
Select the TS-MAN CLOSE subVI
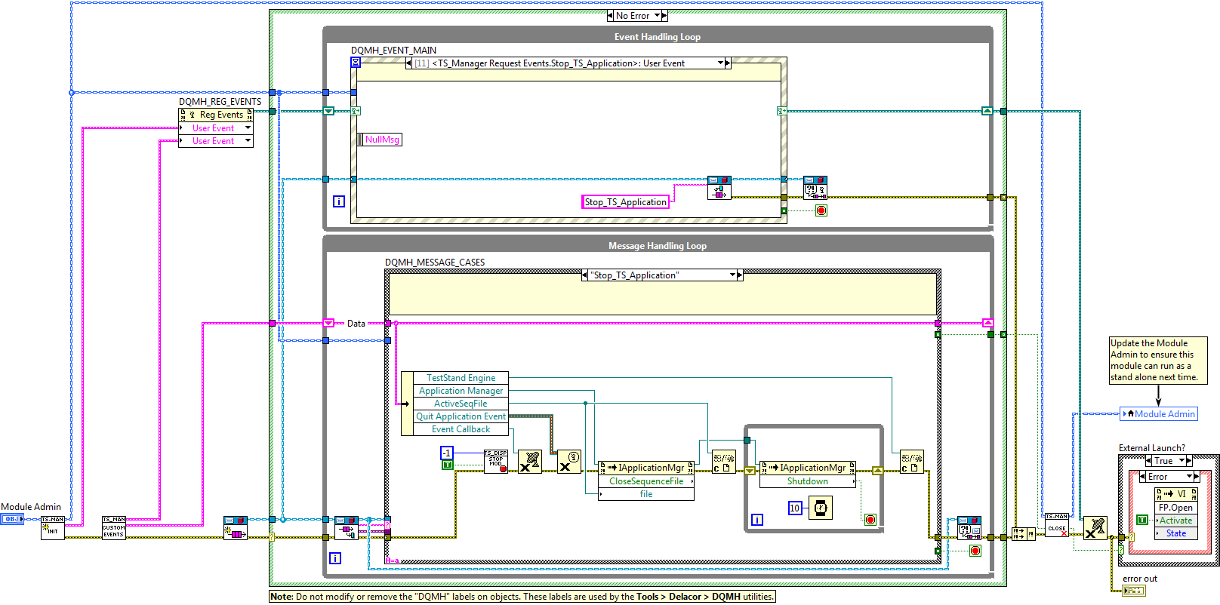[1057, 526]
